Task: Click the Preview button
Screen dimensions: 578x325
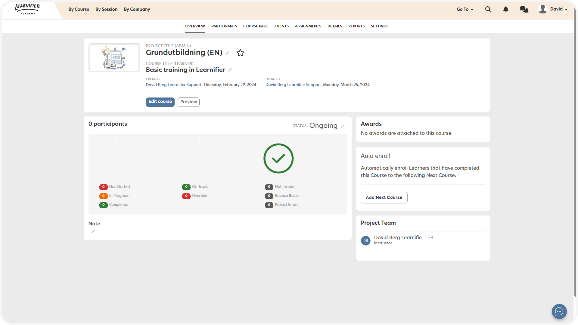Action: tap(188, 102)
